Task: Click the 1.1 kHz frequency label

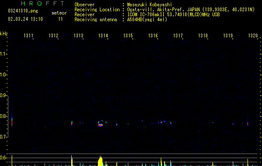Action: pyautogui.click(x=3, y=54)
